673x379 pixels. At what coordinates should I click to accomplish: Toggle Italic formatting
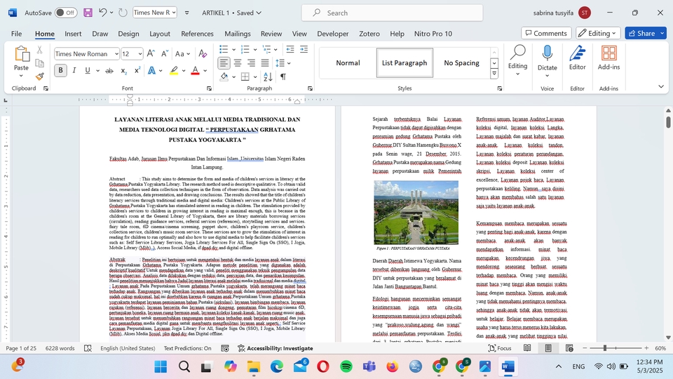click(x=74, y=70)
